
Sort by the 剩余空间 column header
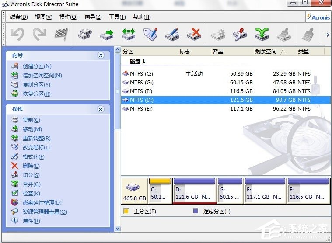coord(266,51)
